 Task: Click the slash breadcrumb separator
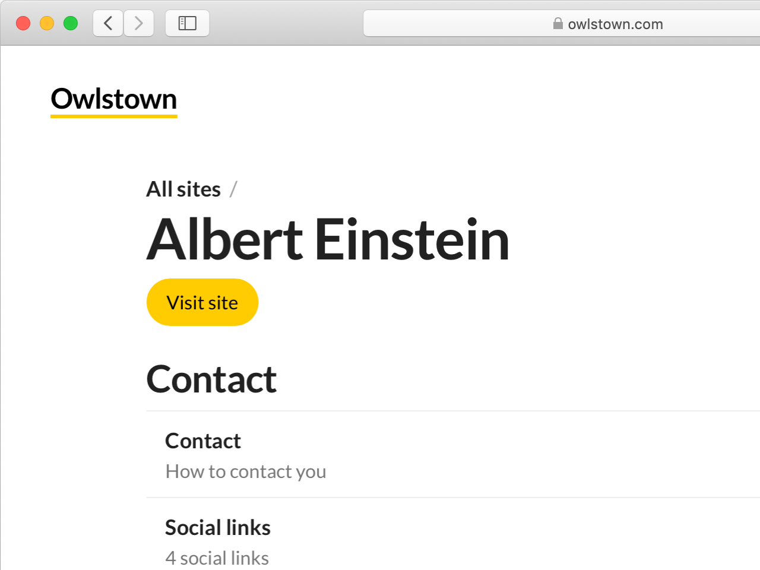[233, 189]
